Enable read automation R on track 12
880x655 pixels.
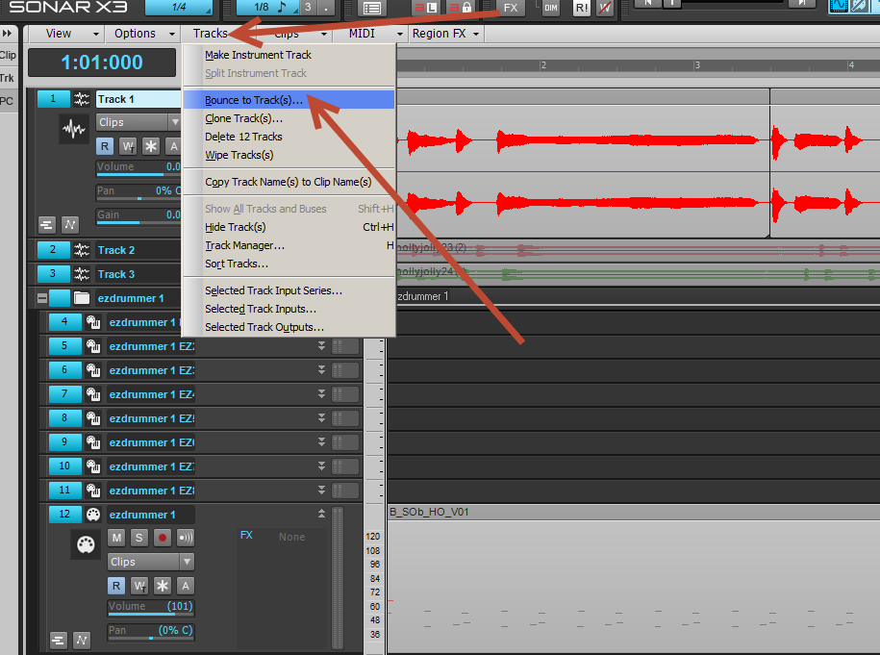pos(116,586)
